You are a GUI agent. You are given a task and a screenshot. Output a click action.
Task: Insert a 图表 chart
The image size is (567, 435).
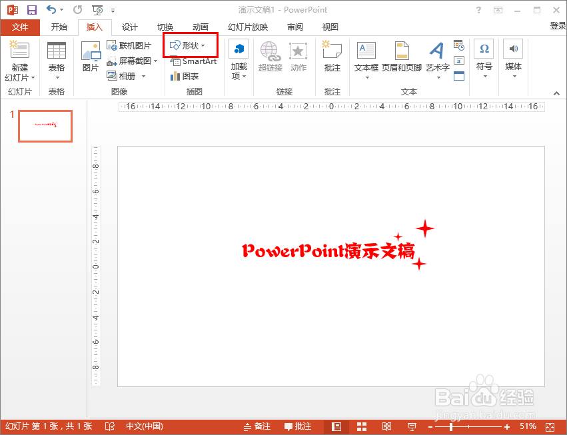(x=185, y=77)
